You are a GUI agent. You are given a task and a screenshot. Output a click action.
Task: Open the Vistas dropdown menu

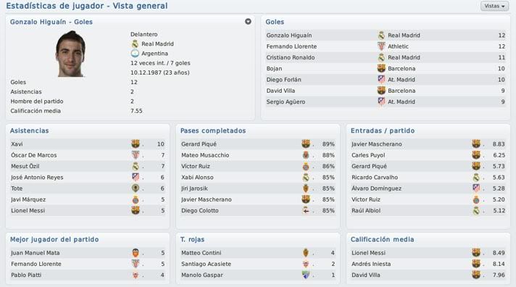[494, 6]
